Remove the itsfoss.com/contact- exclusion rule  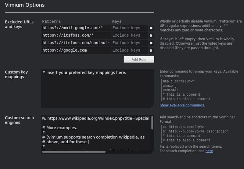click(x=151, y=43)
